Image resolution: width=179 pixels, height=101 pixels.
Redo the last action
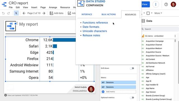click(9, 13)
